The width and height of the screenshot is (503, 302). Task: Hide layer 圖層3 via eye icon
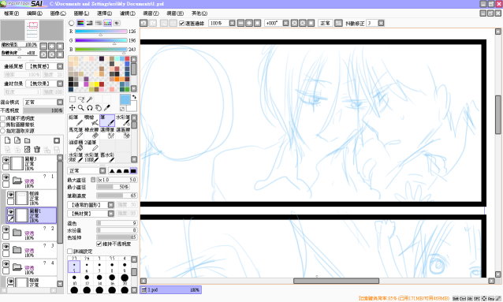point(6,160)
